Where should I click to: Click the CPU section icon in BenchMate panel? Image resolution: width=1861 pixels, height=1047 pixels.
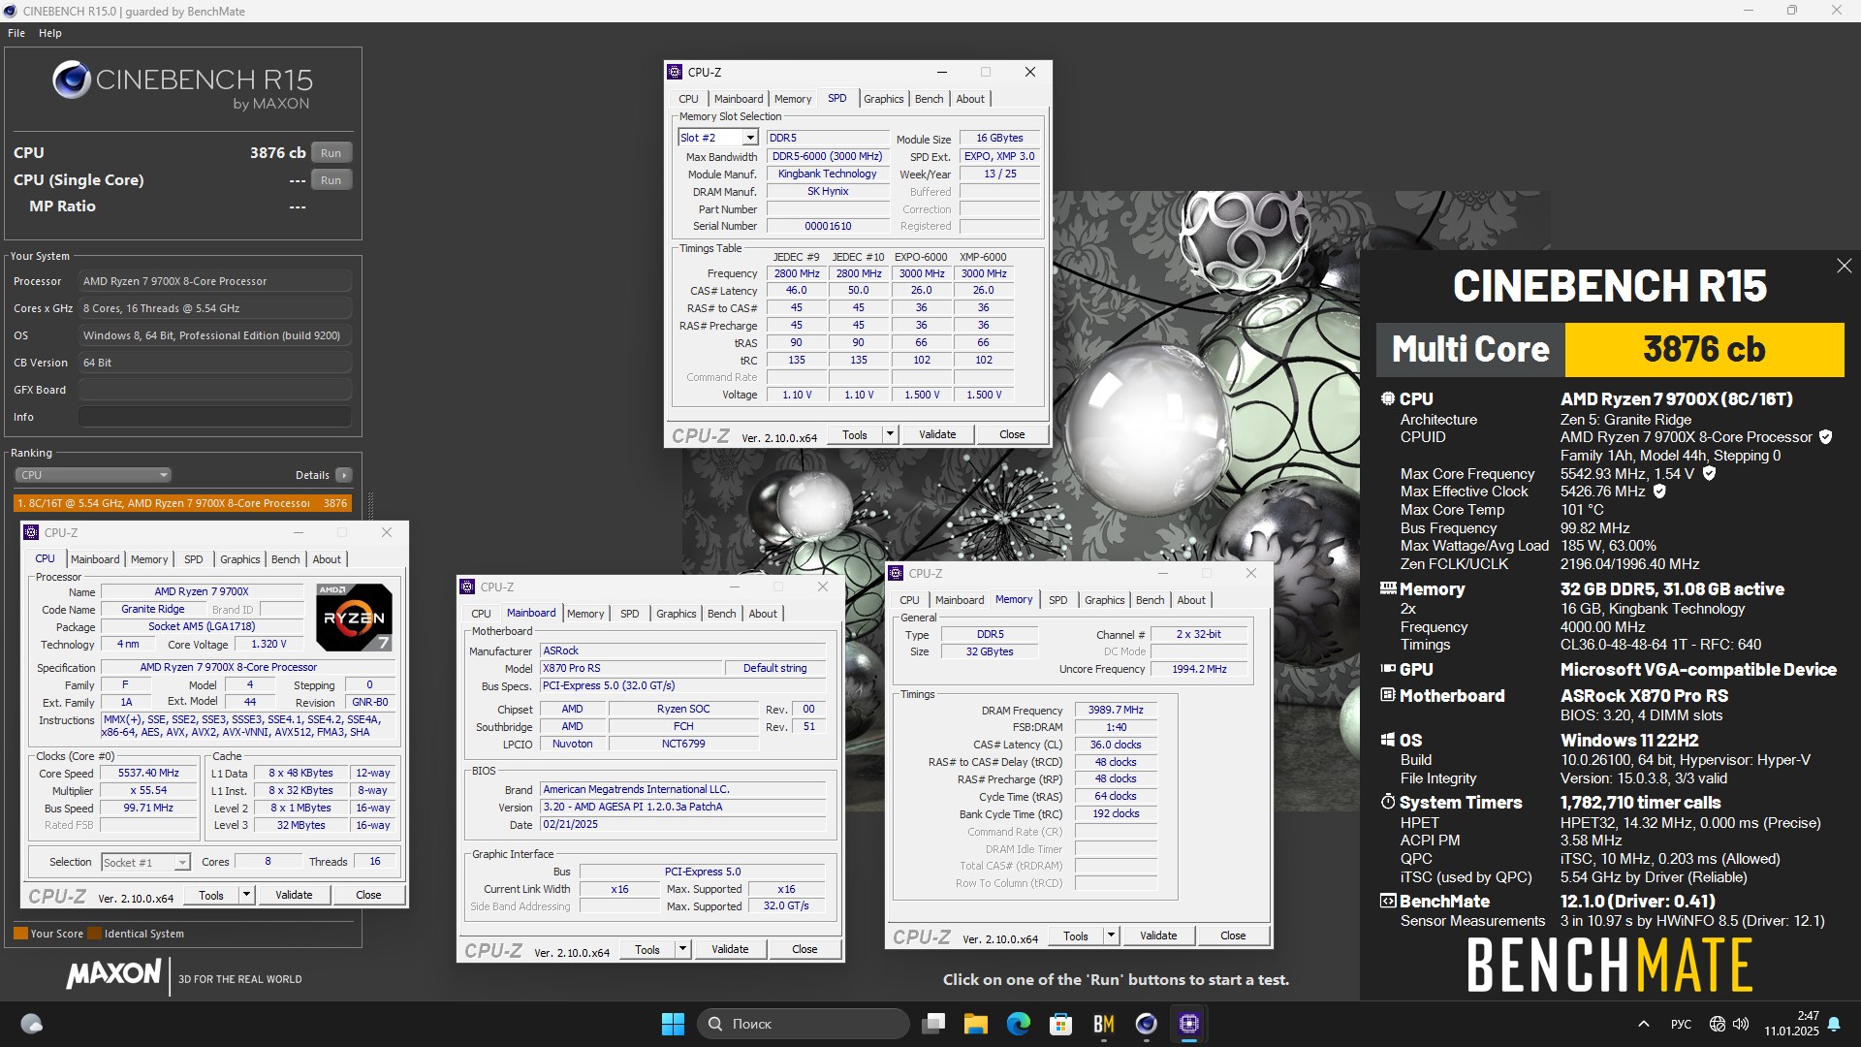click(1388, 398)
